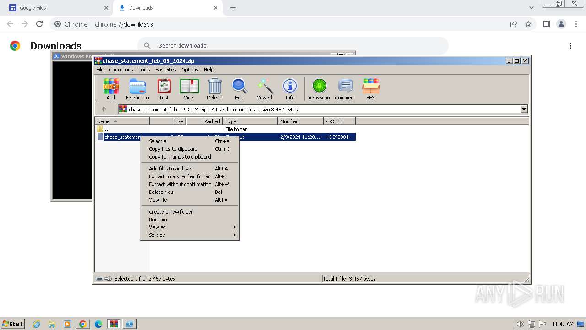586x330 pixels.
Task: Open the tab search chevron
Action: pyautogui.click(x=531, y=8)
